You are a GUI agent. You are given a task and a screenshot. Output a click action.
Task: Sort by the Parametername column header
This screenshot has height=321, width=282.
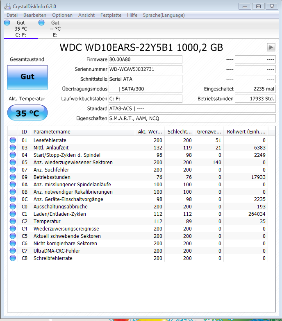click(83, 132)
